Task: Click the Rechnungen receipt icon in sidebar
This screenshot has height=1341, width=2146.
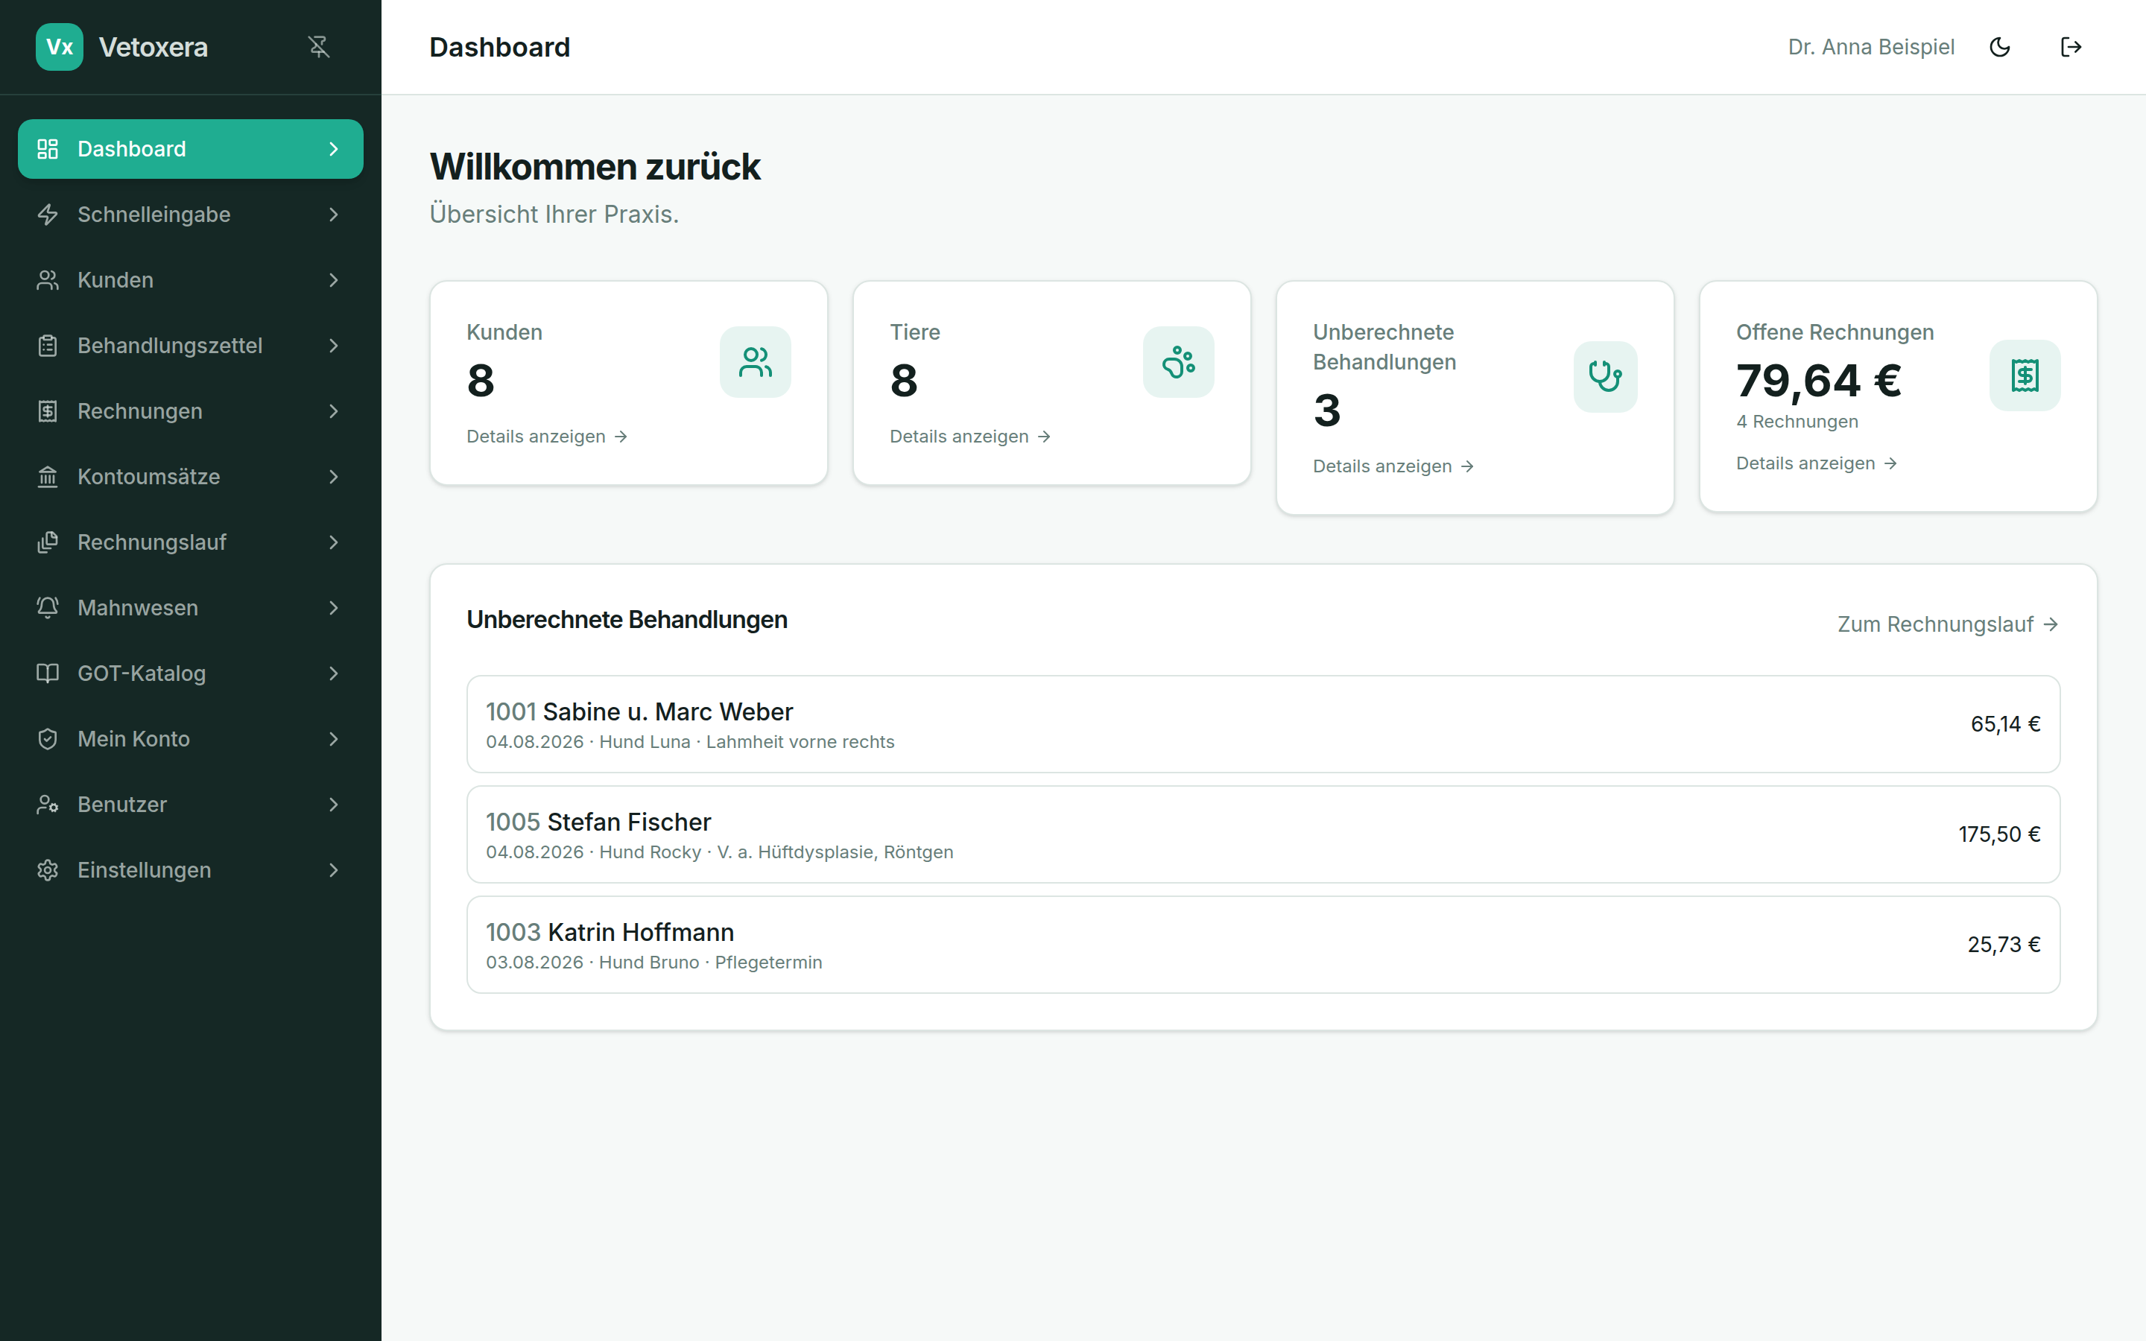Action: [48, 411]
